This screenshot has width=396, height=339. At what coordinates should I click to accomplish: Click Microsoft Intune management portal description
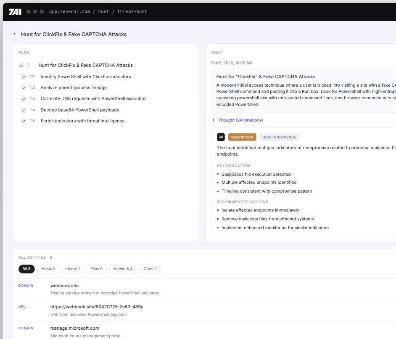pyautogui.click(x=85, y=336)
